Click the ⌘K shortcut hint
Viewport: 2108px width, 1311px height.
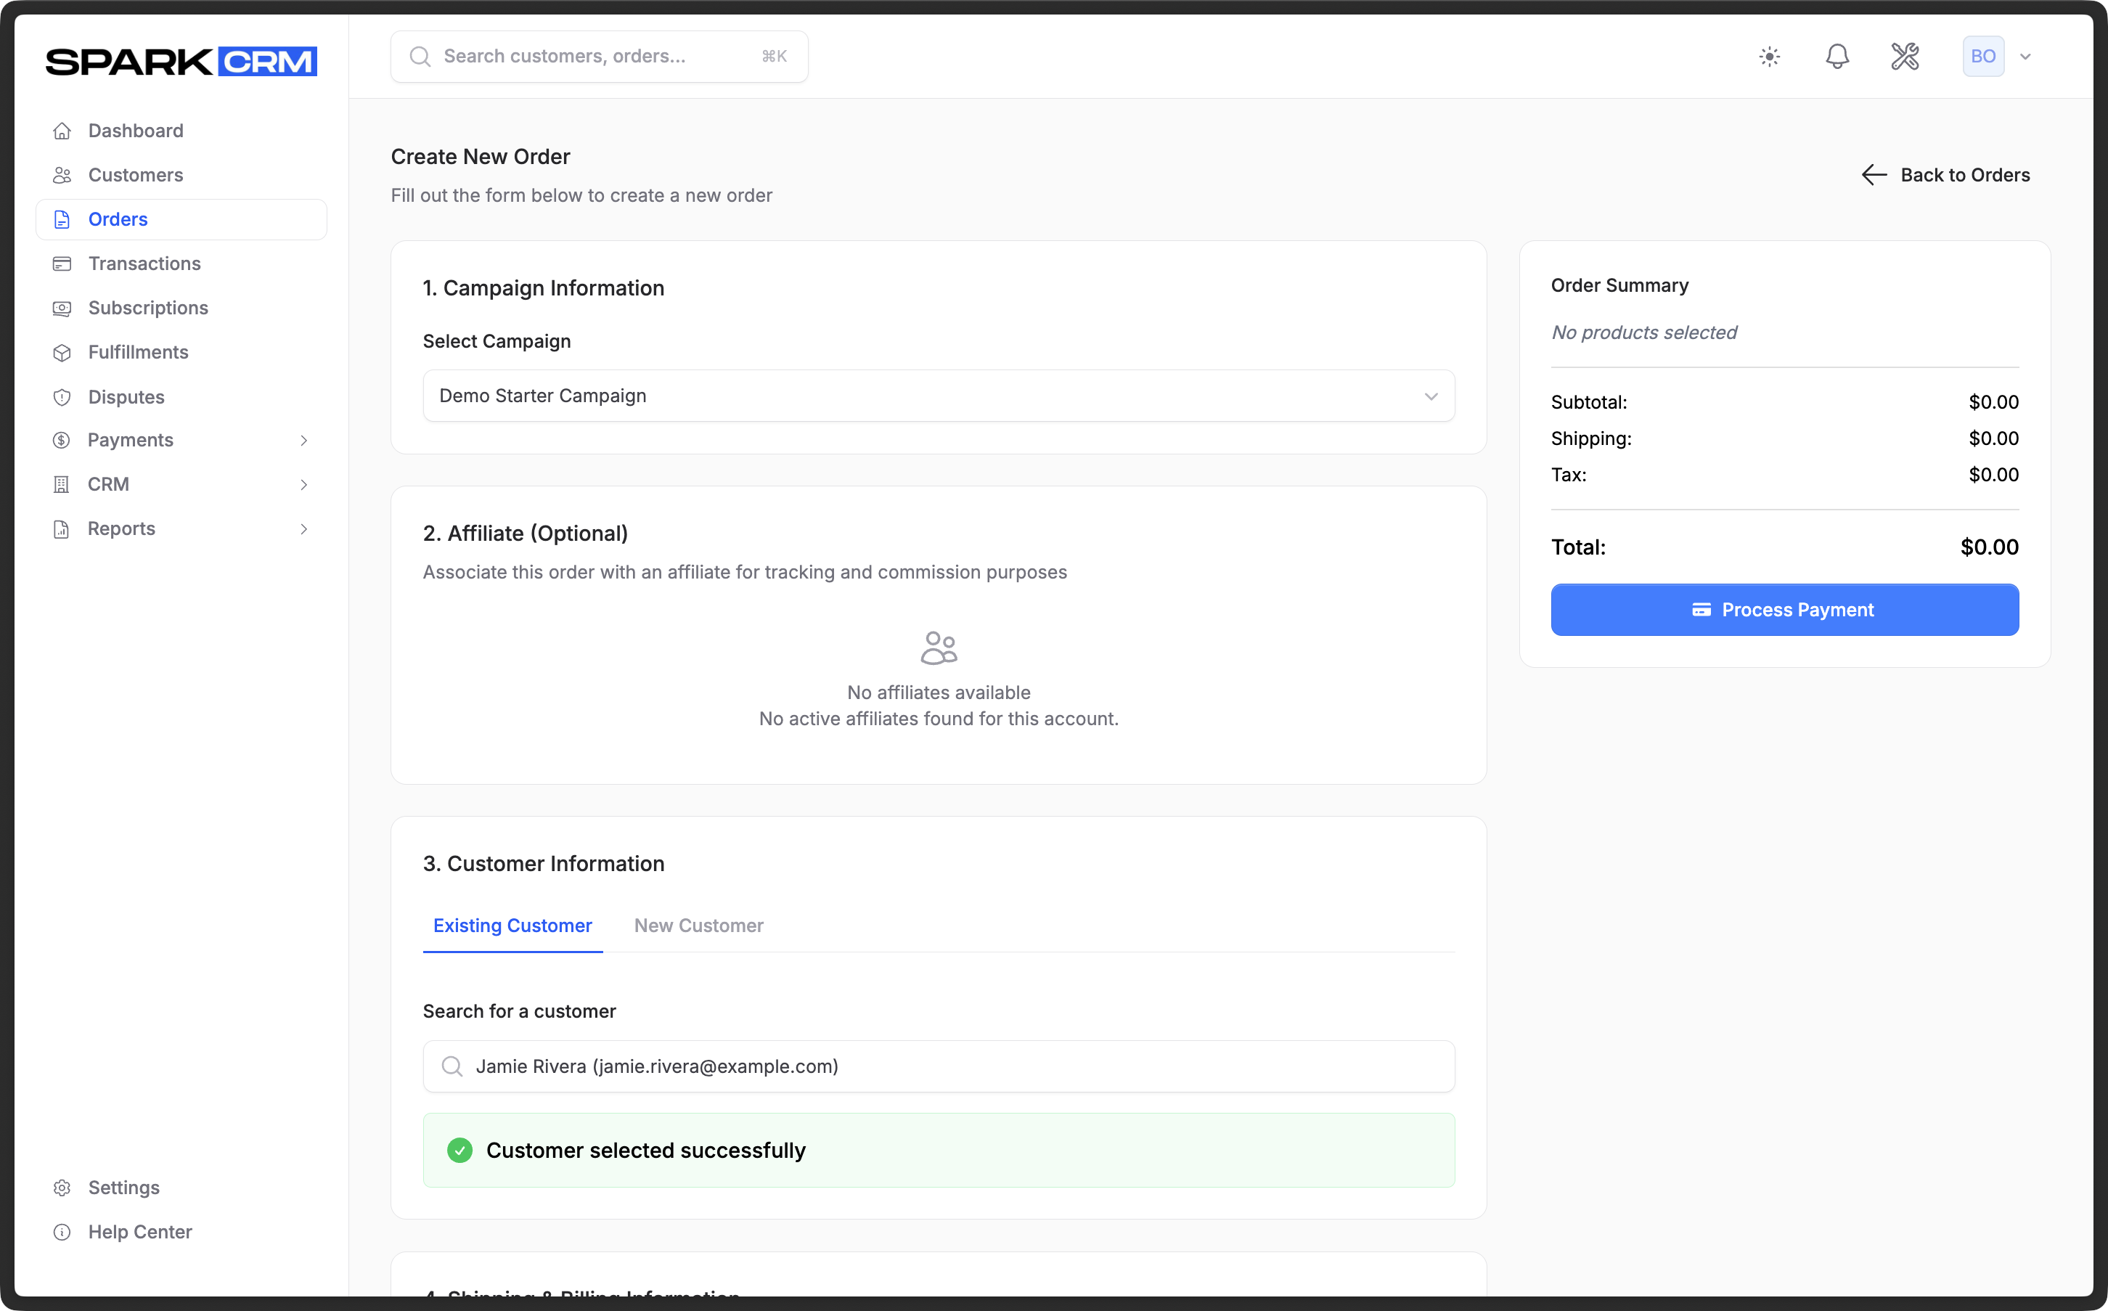[x=774, y=57]
